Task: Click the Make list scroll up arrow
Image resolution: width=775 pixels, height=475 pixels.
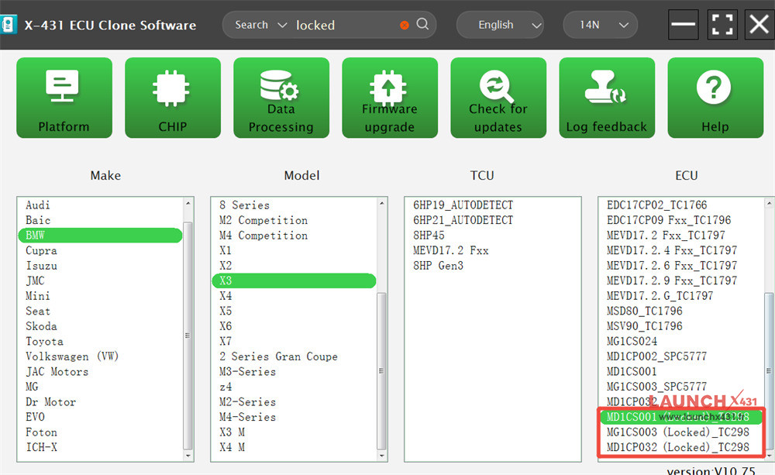Action: tap(188, 203)
